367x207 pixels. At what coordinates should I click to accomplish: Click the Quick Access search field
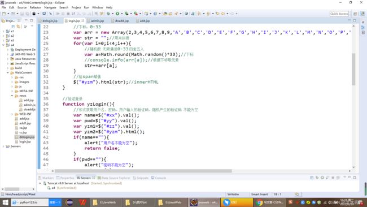point(339,14)
